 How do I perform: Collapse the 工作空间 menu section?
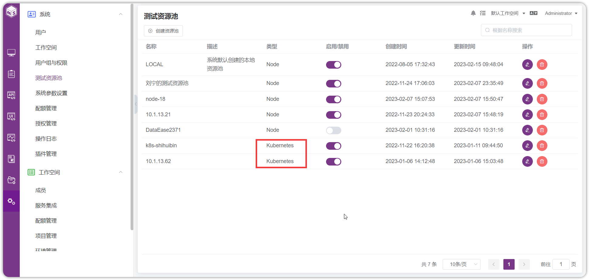[121, 172]
